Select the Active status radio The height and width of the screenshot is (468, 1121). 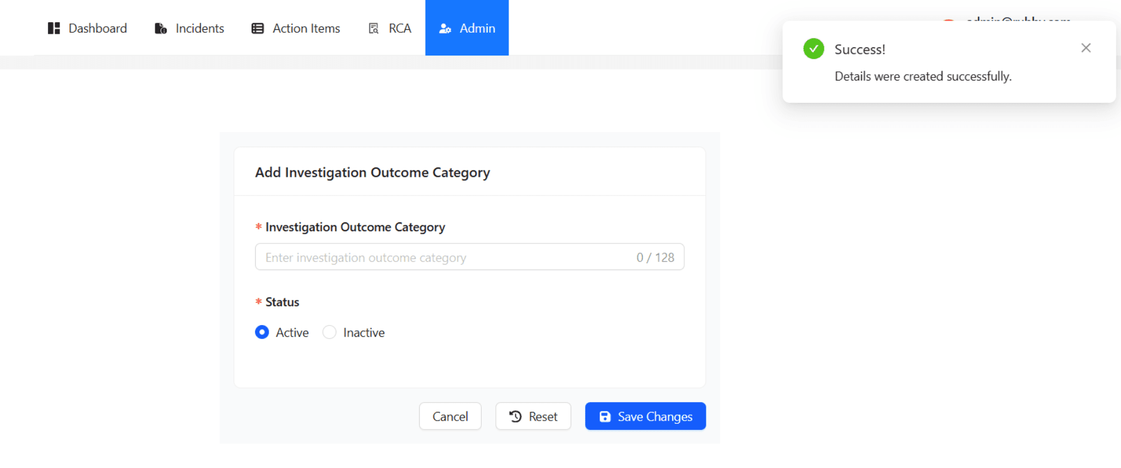click(262, 332)
